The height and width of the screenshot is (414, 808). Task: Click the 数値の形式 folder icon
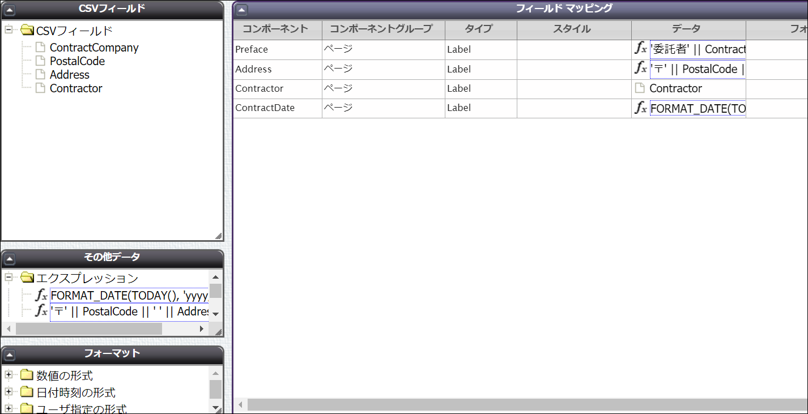(27, 375)
